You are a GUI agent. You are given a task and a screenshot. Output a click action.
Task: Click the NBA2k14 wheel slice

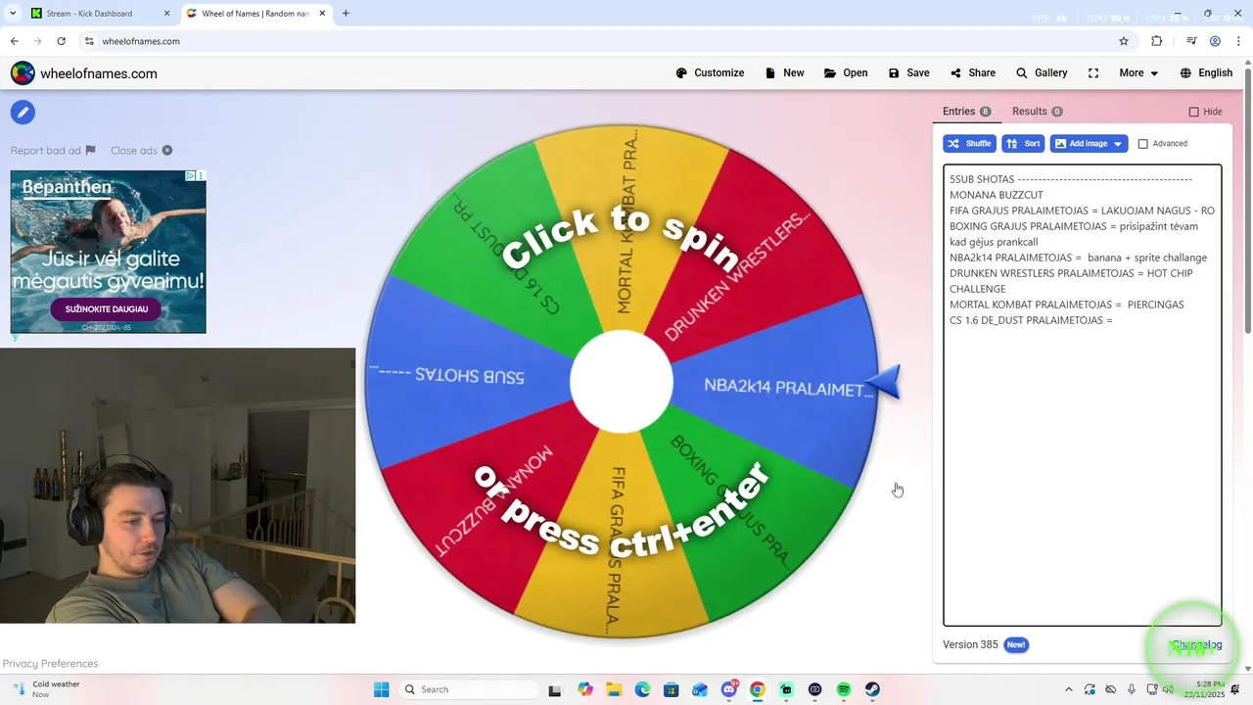point(783,387)
